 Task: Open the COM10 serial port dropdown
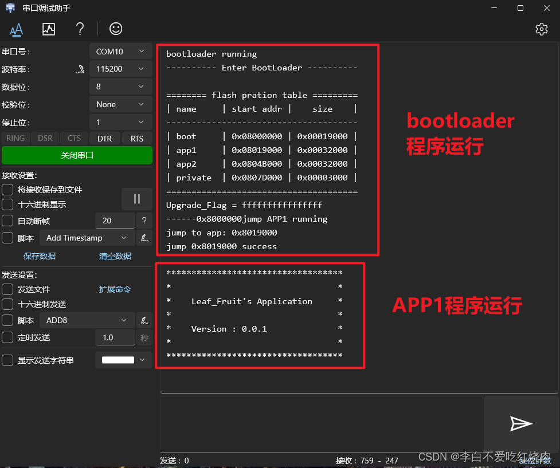120,51
